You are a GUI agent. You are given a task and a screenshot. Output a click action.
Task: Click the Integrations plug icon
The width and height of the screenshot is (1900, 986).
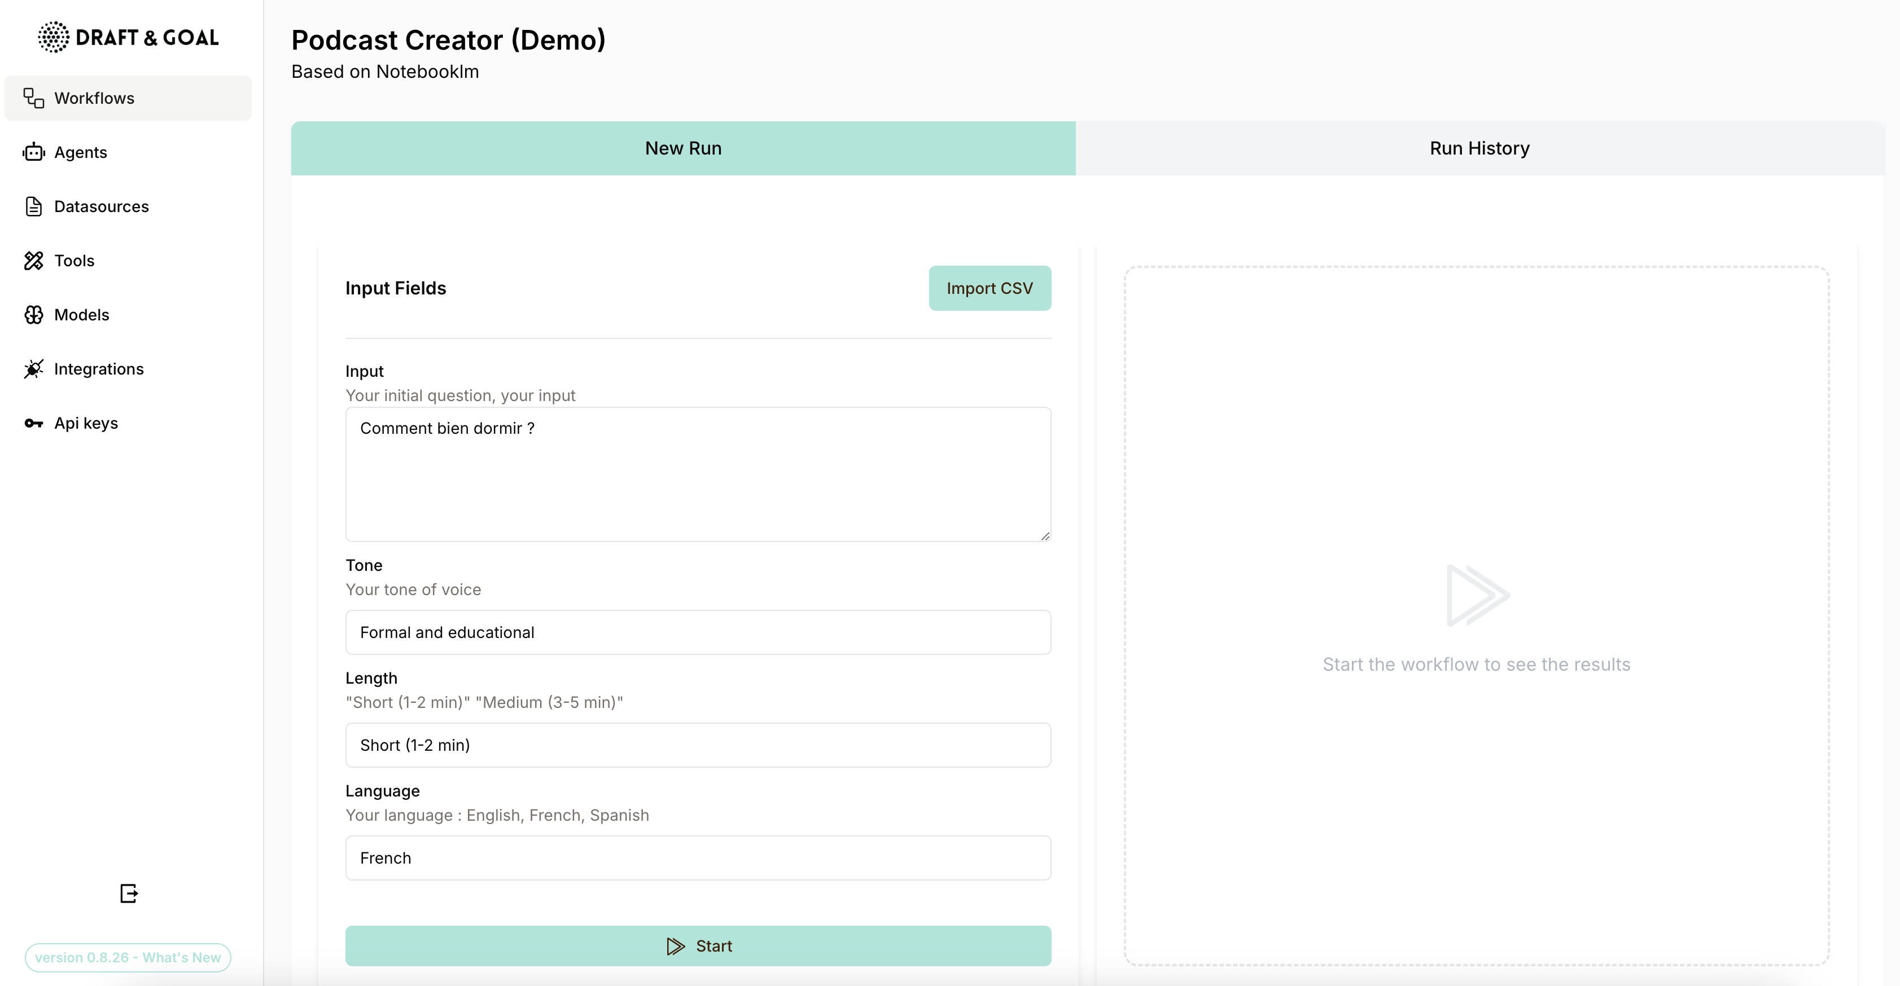[x=34, y=369]
